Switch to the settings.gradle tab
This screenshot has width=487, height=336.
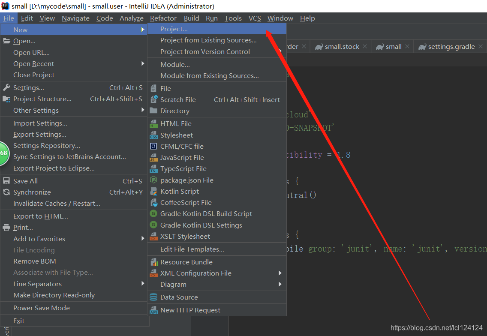click(451, 47)
